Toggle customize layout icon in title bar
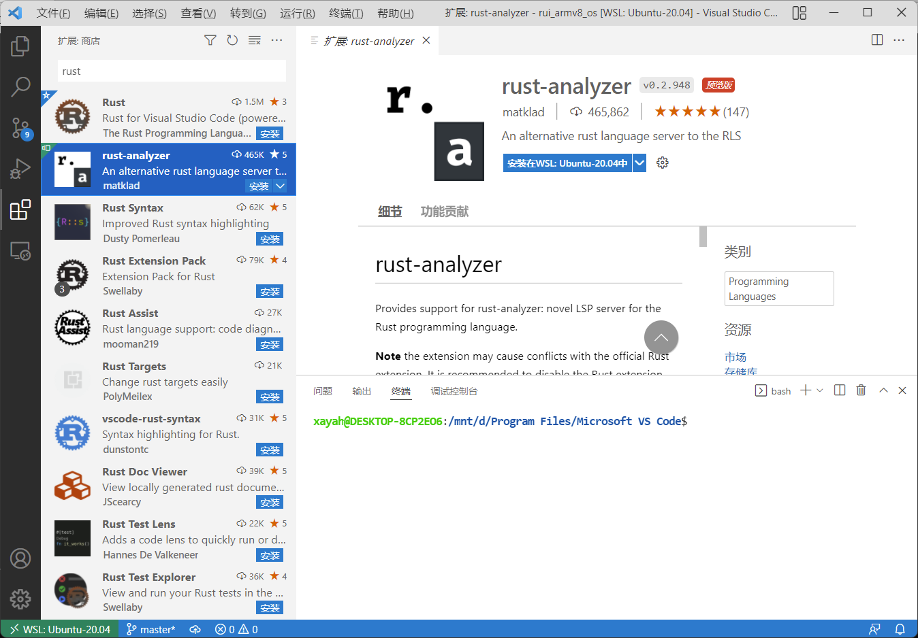 [800, 13]
